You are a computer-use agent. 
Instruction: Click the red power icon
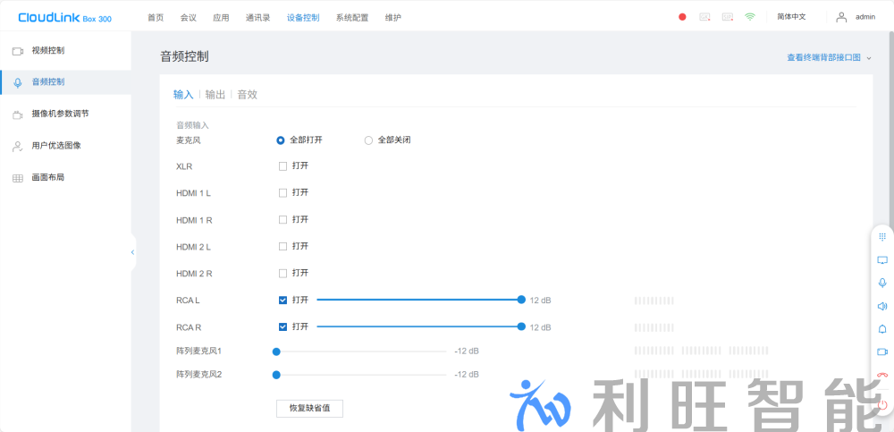[x=882, y=405]
